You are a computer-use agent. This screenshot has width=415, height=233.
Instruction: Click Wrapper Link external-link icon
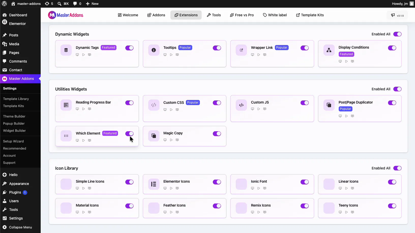tap(241, 50)
